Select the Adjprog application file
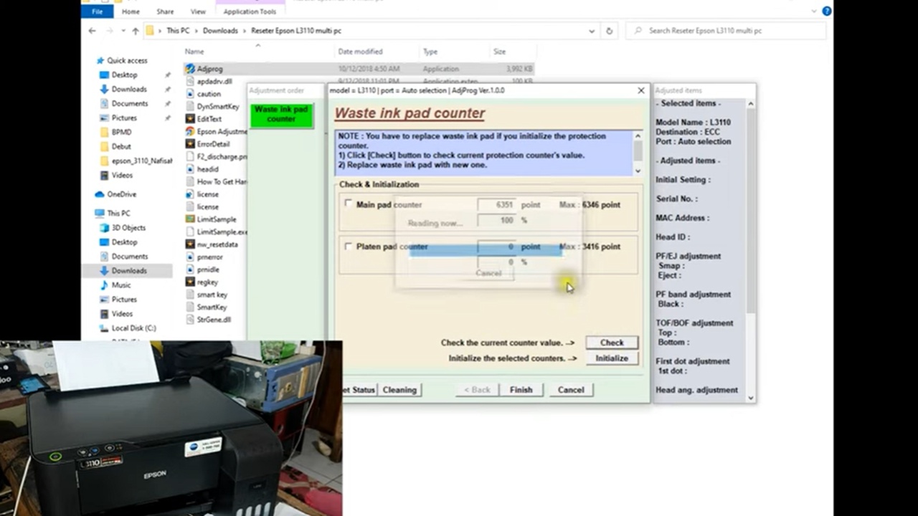This screenshot has height=516, width=918. 209,69
